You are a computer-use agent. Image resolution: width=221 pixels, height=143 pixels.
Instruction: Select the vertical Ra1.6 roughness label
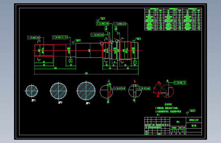pyautogui.click(x=106, y=28)
